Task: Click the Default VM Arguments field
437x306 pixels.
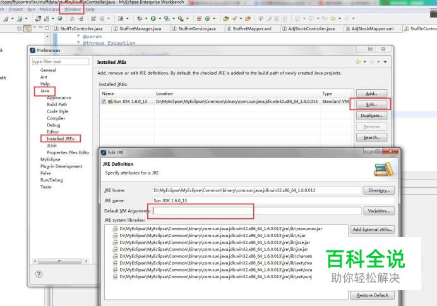Action: pyautogui.click(x=257, y=211)
